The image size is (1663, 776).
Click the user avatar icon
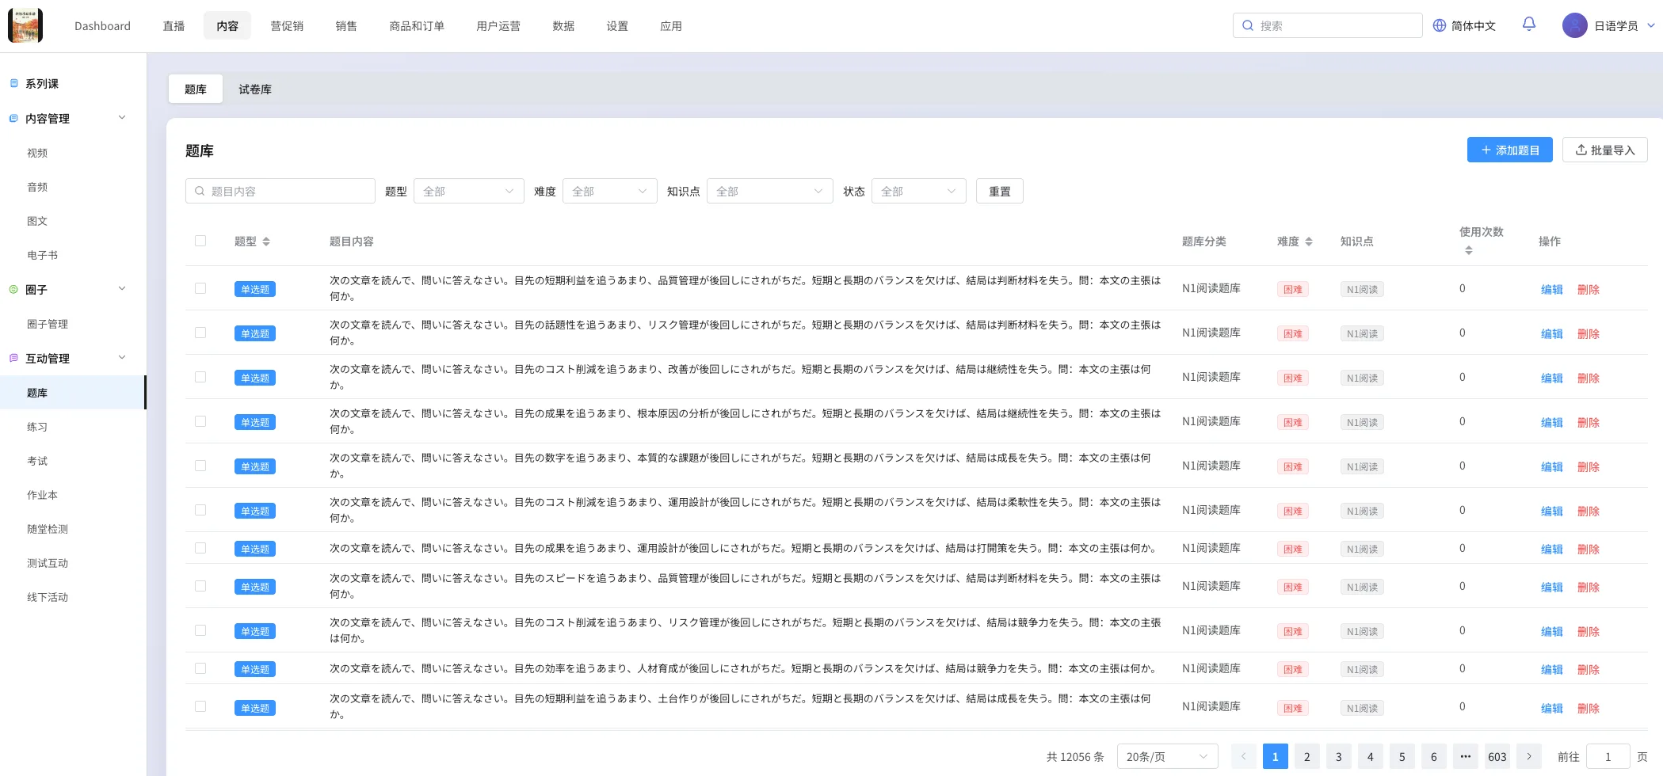point(1574,25)
